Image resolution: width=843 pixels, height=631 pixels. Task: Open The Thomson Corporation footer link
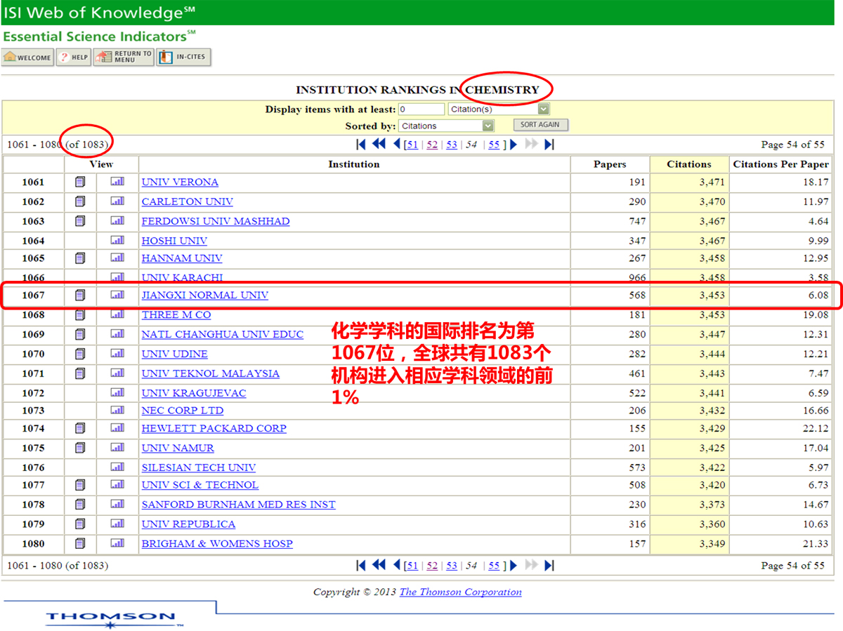pos(460,592)
